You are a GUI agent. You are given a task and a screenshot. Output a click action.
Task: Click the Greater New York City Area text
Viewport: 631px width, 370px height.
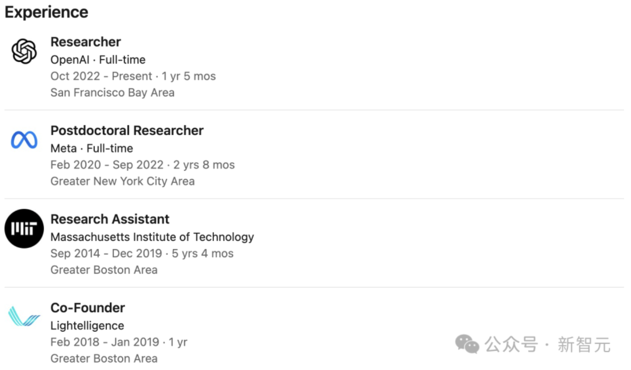tap(123, 182)
